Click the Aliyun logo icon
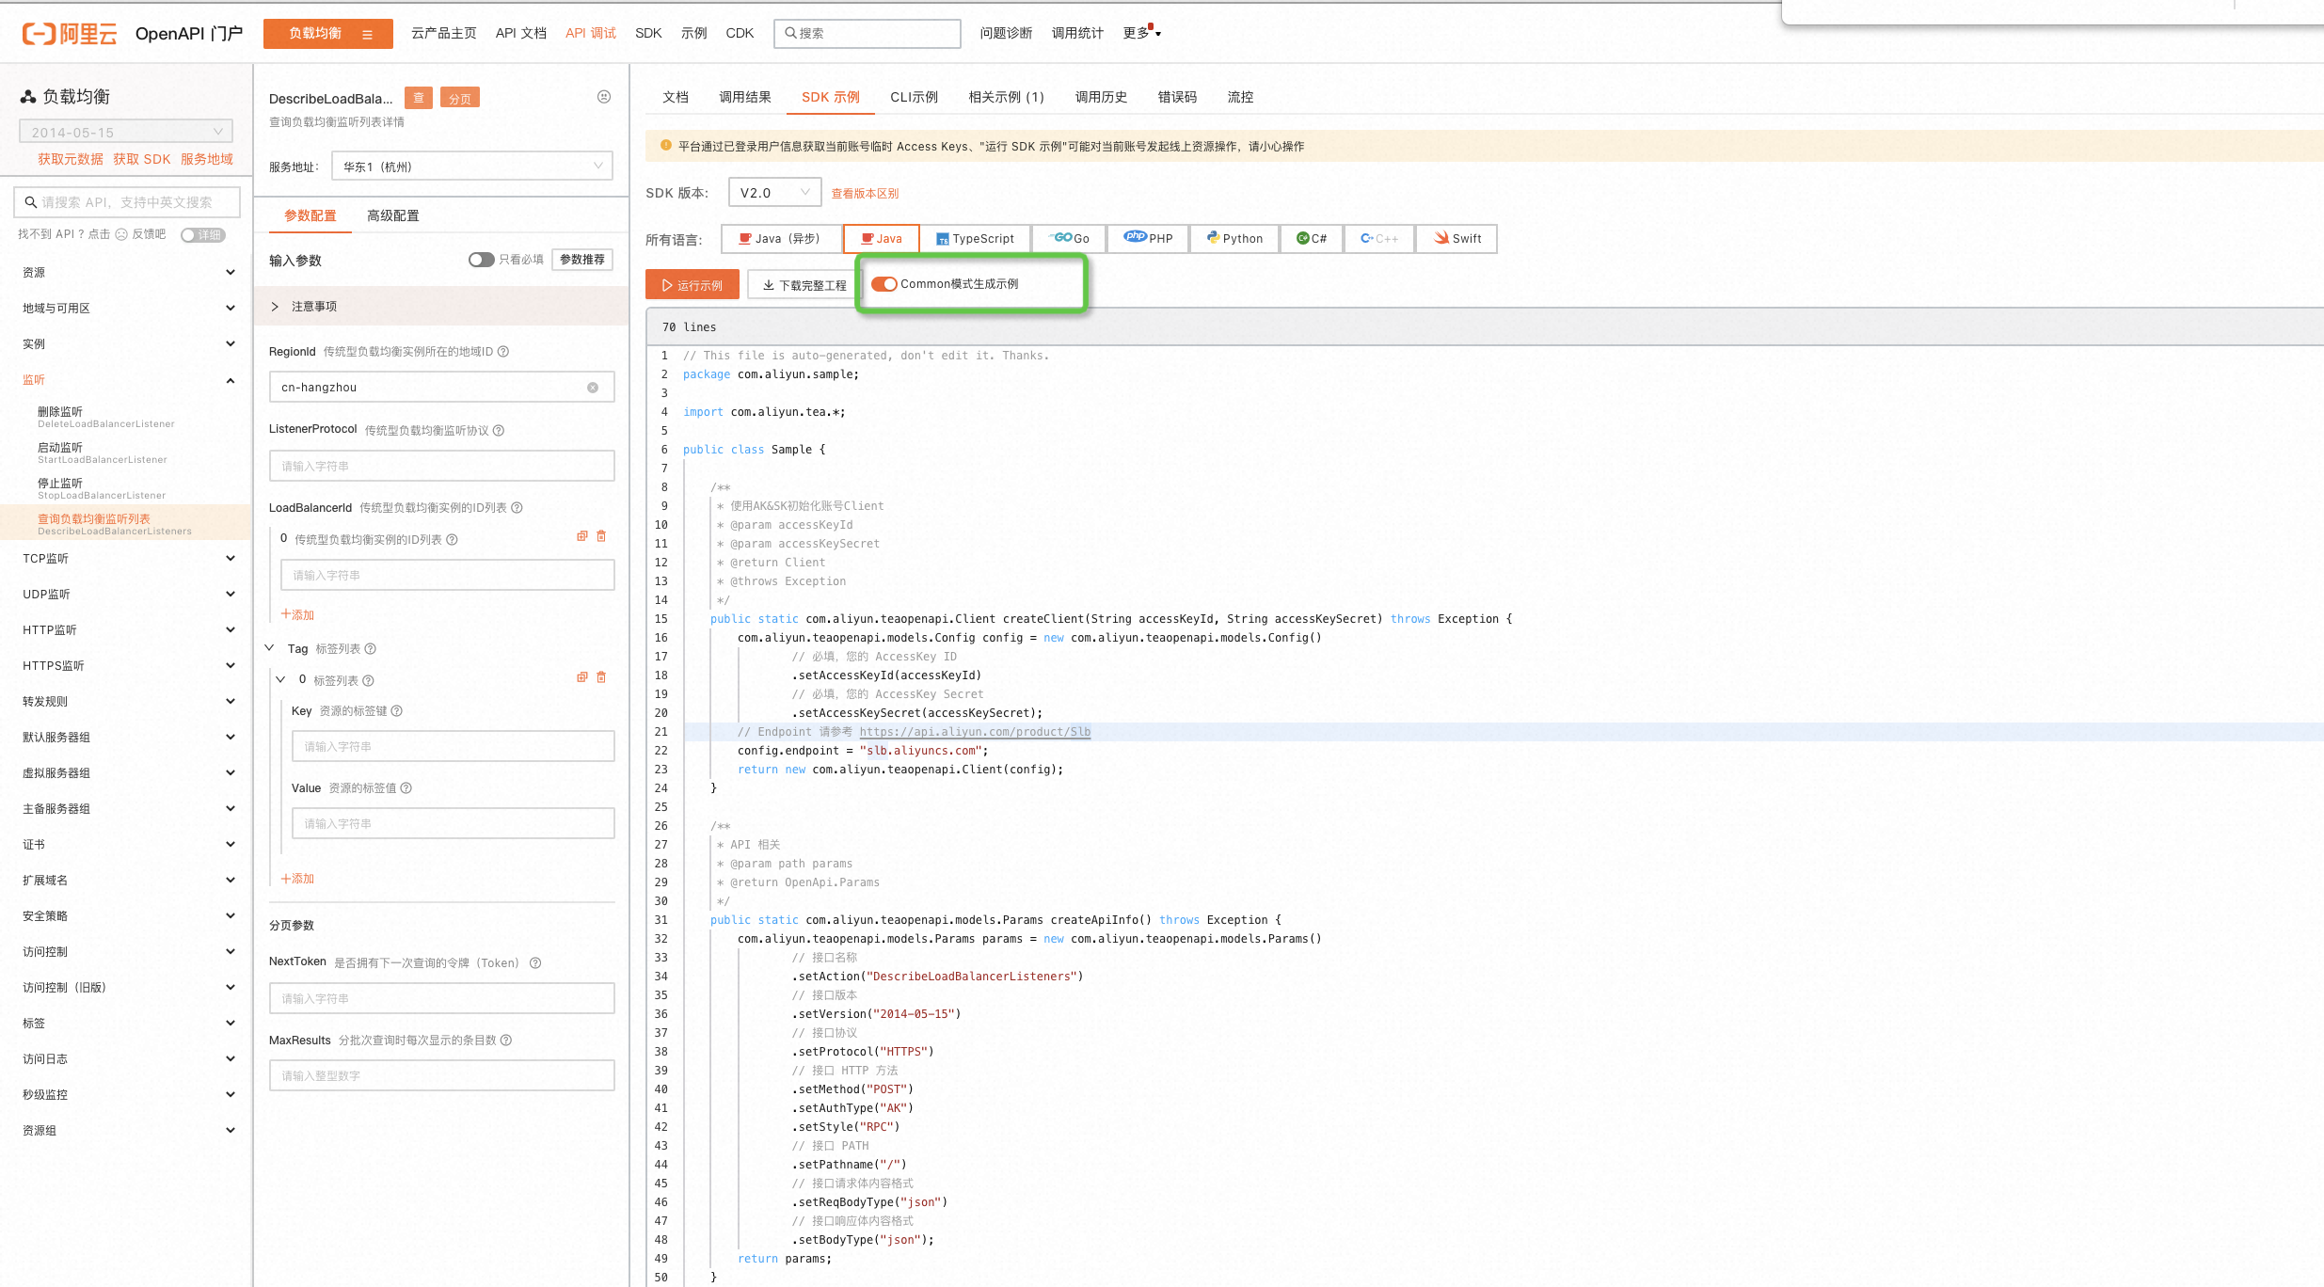Screen dimensions: 2324x1287 [69, 34]
